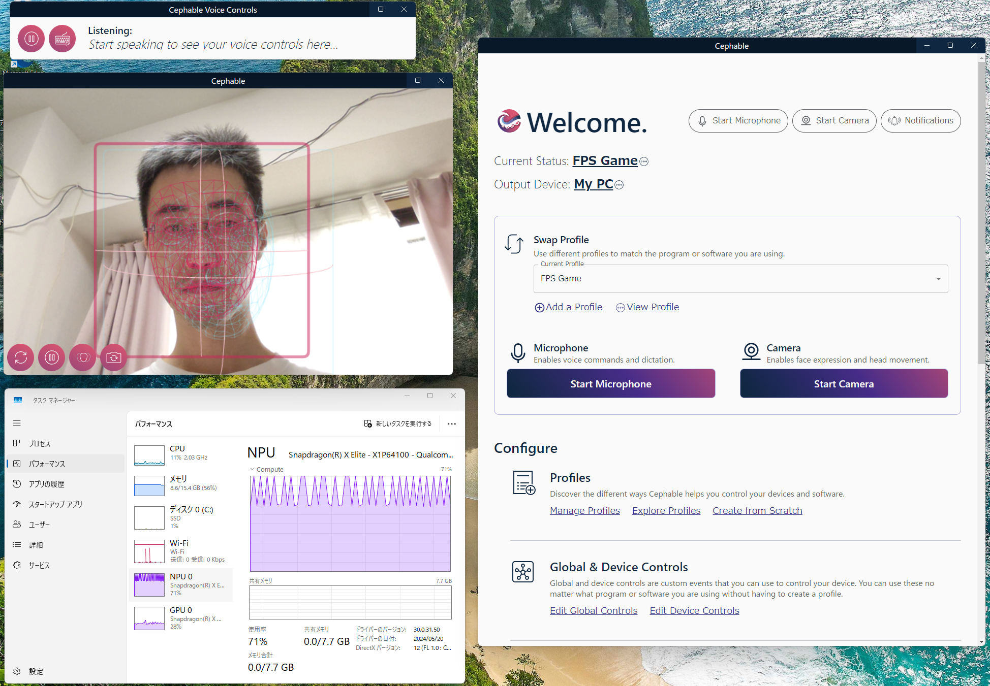Screen dimensions: 990x686
Task: Follow the Explore Profiles link
Action: pyautogui.click(x=666, y=510)
